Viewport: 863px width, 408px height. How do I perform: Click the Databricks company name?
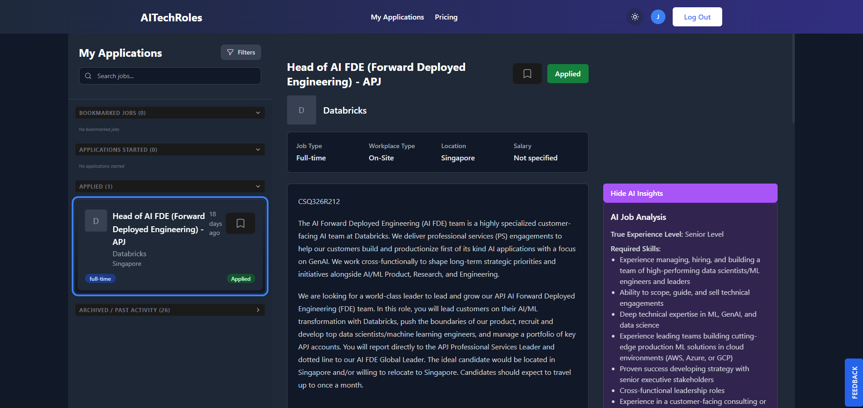pos(345,110)
